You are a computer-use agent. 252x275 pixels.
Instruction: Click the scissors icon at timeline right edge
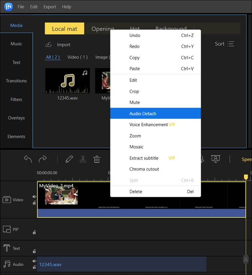coord(246,259)
